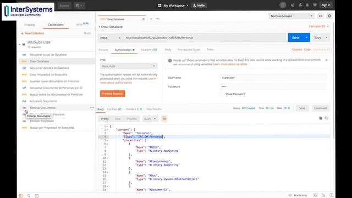Open Recuperar detalles de Database request
352x198 pixels.
(57, 68)
